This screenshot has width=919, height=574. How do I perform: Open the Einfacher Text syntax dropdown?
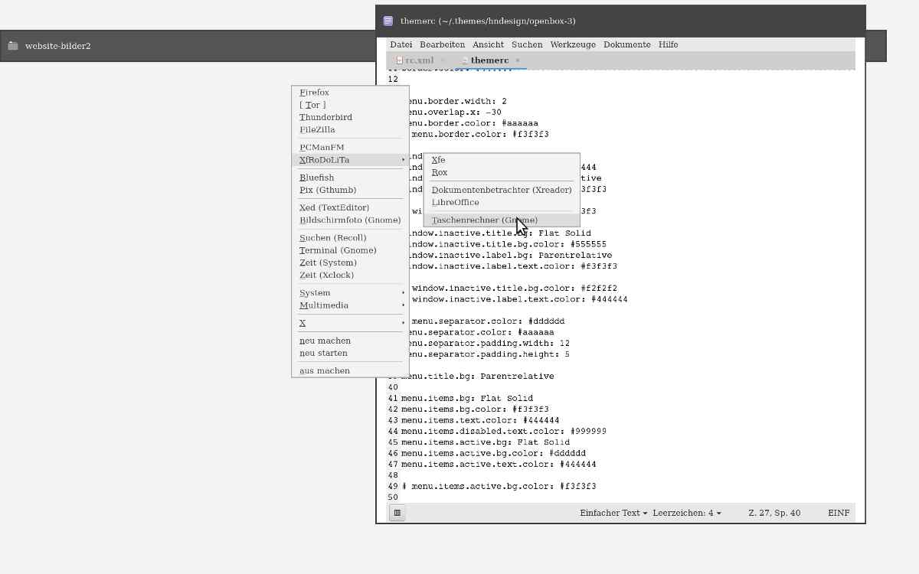pyautogui.click(x=613, y=513)
